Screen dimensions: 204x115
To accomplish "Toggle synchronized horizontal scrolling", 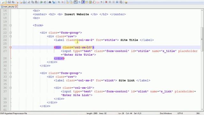I will 71,2.
